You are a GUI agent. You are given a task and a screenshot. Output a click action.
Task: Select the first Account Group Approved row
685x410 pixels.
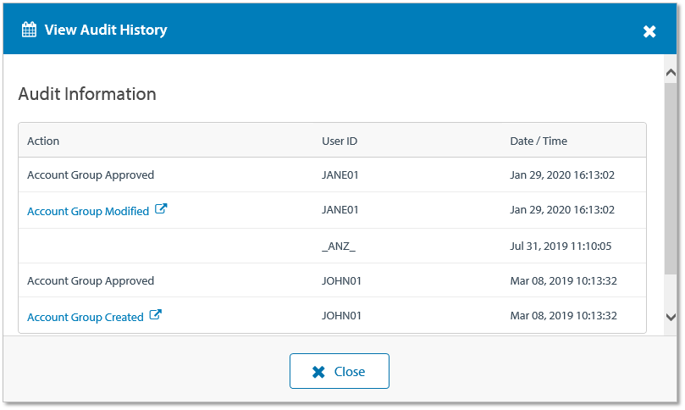pyautogui.click(x=91, y=175)
